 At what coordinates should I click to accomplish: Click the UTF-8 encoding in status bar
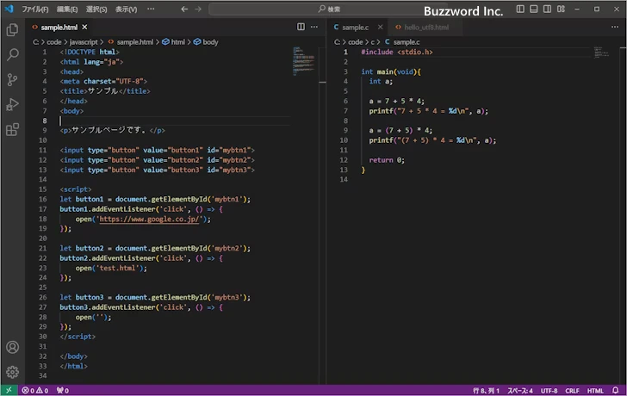click(549, 390)
